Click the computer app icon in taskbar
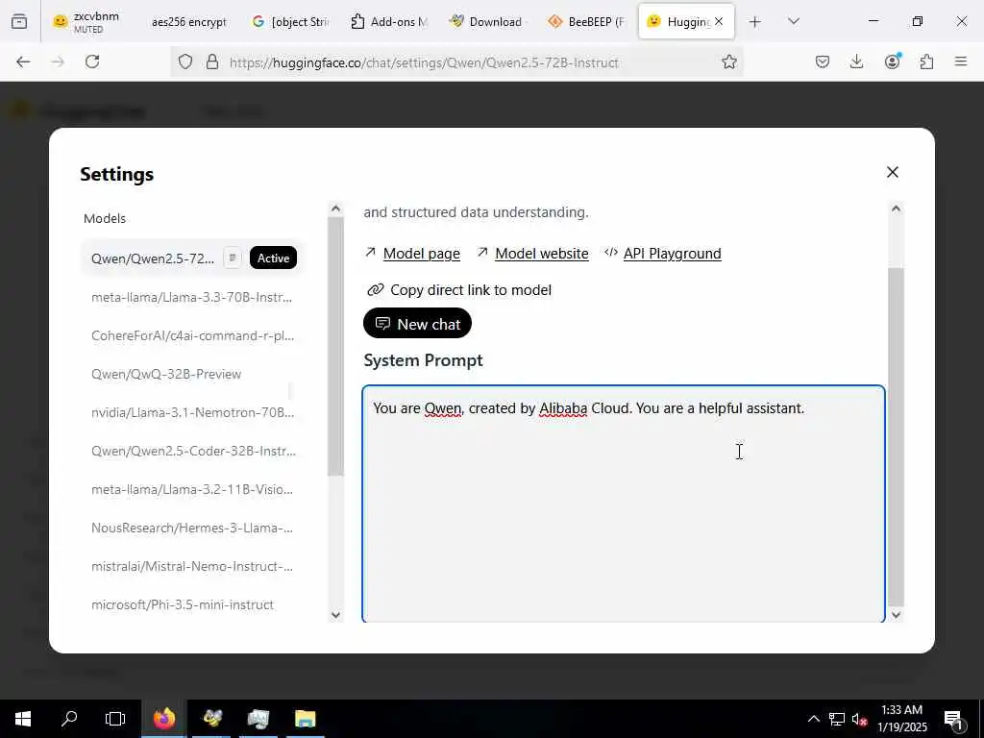This screenshot has width=984, height=738. [x=258, y=719]
